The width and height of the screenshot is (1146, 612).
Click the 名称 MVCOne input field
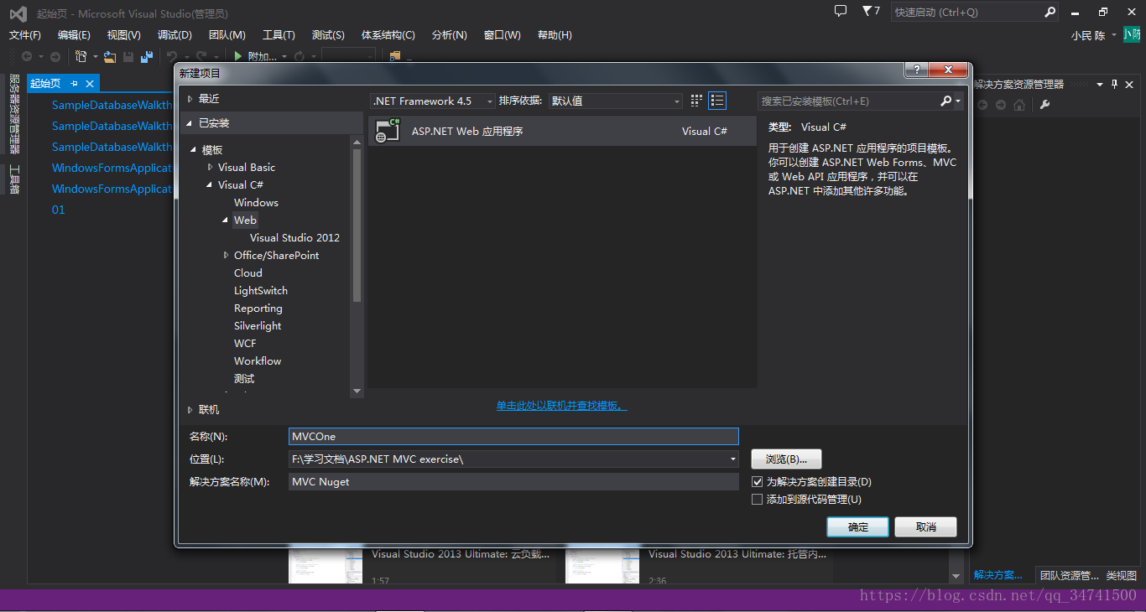(513, 436)
